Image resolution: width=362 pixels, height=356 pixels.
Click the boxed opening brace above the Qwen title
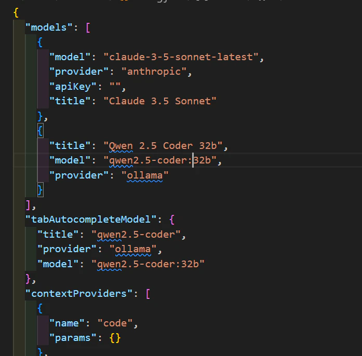[x=40, y=131]
